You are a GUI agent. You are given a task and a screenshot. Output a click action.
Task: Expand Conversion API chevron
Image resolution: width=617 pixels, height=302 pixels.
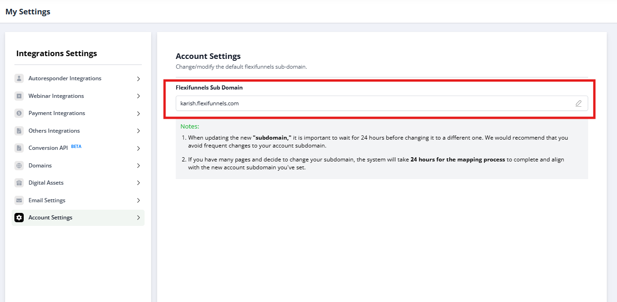coord(139,148)
